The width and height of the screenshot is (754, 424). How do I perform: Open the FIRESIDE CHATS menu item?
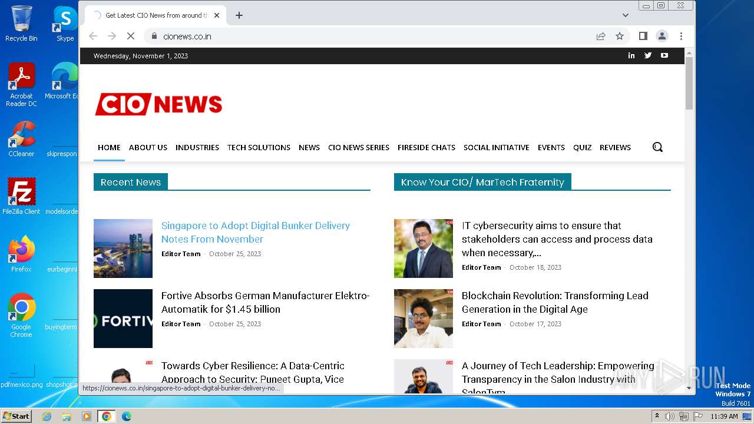426,147
